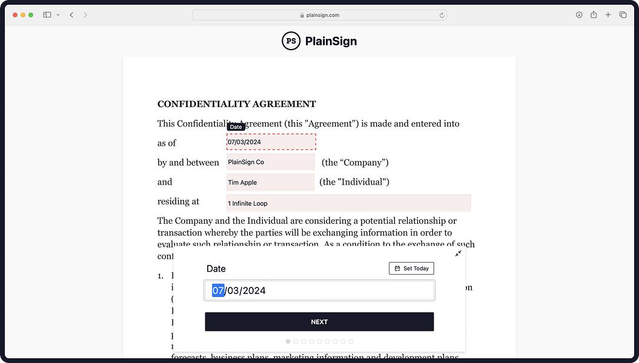Collapse the Date dialog with the shrink arrows
Image resolution: width=639 pixels, height=363 pixels.
click(458, 253)
